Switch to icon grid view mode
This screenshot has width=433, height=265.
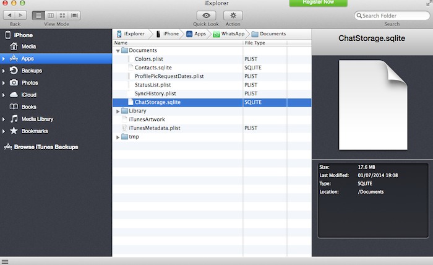[62, 15]
